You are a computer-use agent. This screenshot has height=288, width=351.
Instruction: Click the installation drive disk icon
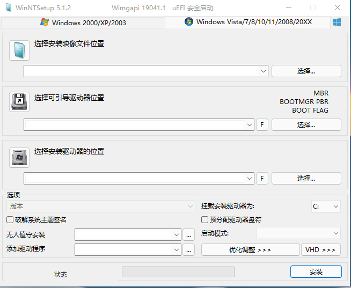[19, 158]
